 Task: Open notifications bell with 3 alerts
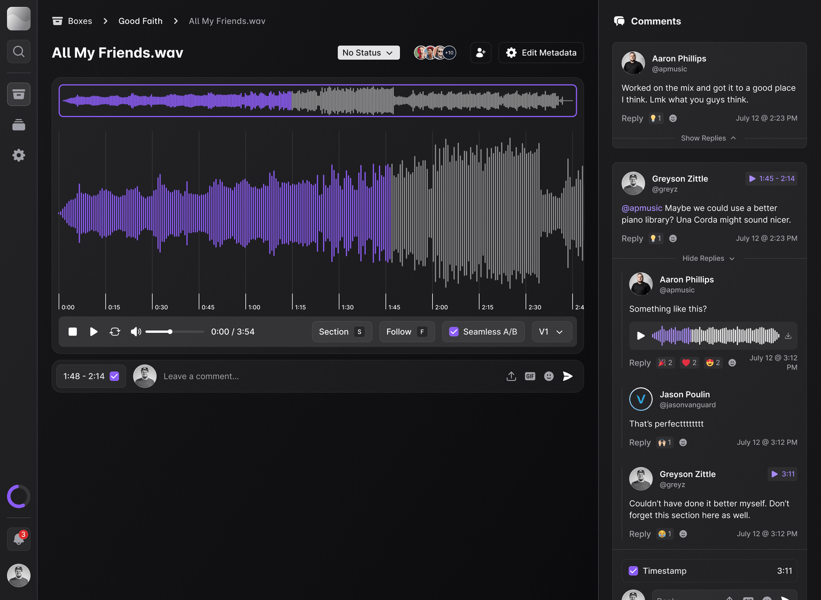pyautogui.click(x=19, y=539)
